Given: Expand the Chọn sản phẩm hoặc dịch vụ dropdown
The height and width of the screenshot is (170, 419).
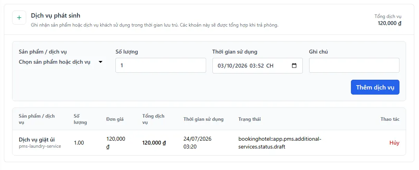Looking at the screenshot, I should point(61,62).
